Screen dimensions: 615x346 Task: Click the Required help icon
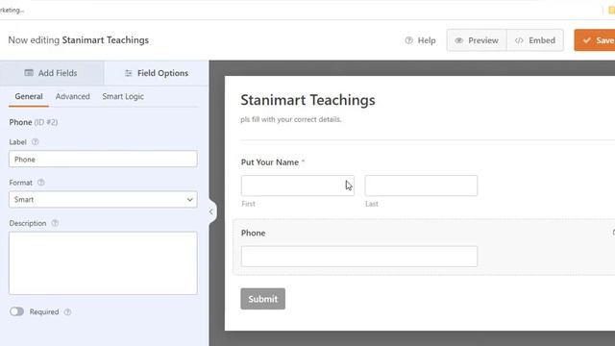(67, 311)
